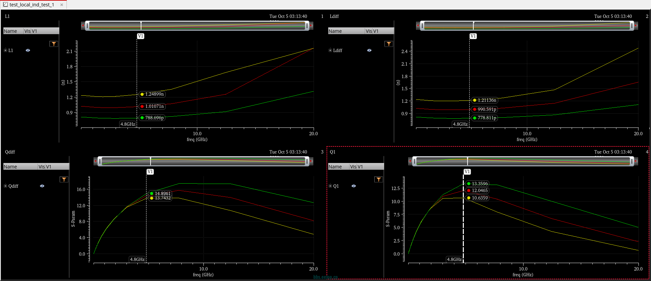Select V1 marker label in Ldiff plot
The width and height of the screenshot is (651, 281).
point(473,36)
